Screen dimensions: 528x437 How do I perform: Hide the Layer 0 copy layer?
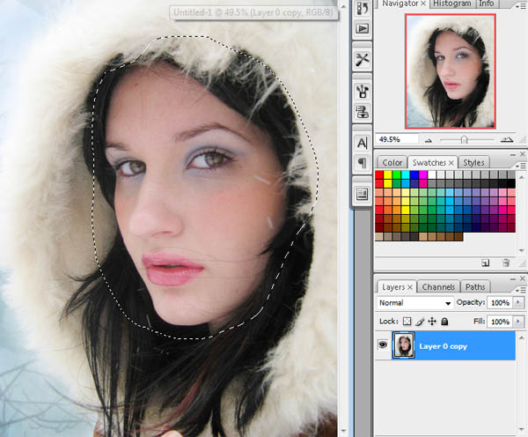(x=384, y=346)
